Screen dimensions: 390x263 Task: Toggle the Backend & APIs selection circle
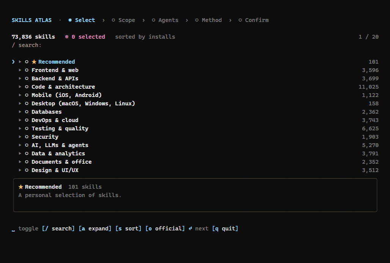[x=27, y=78]
